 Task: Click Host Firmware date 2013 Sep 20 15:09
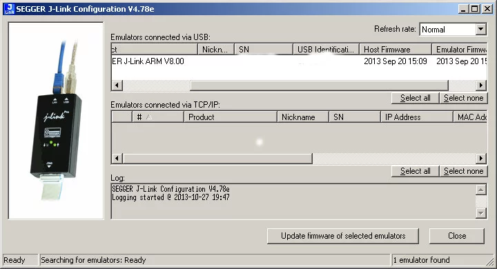pyautogui.click(x=396, y=61)
